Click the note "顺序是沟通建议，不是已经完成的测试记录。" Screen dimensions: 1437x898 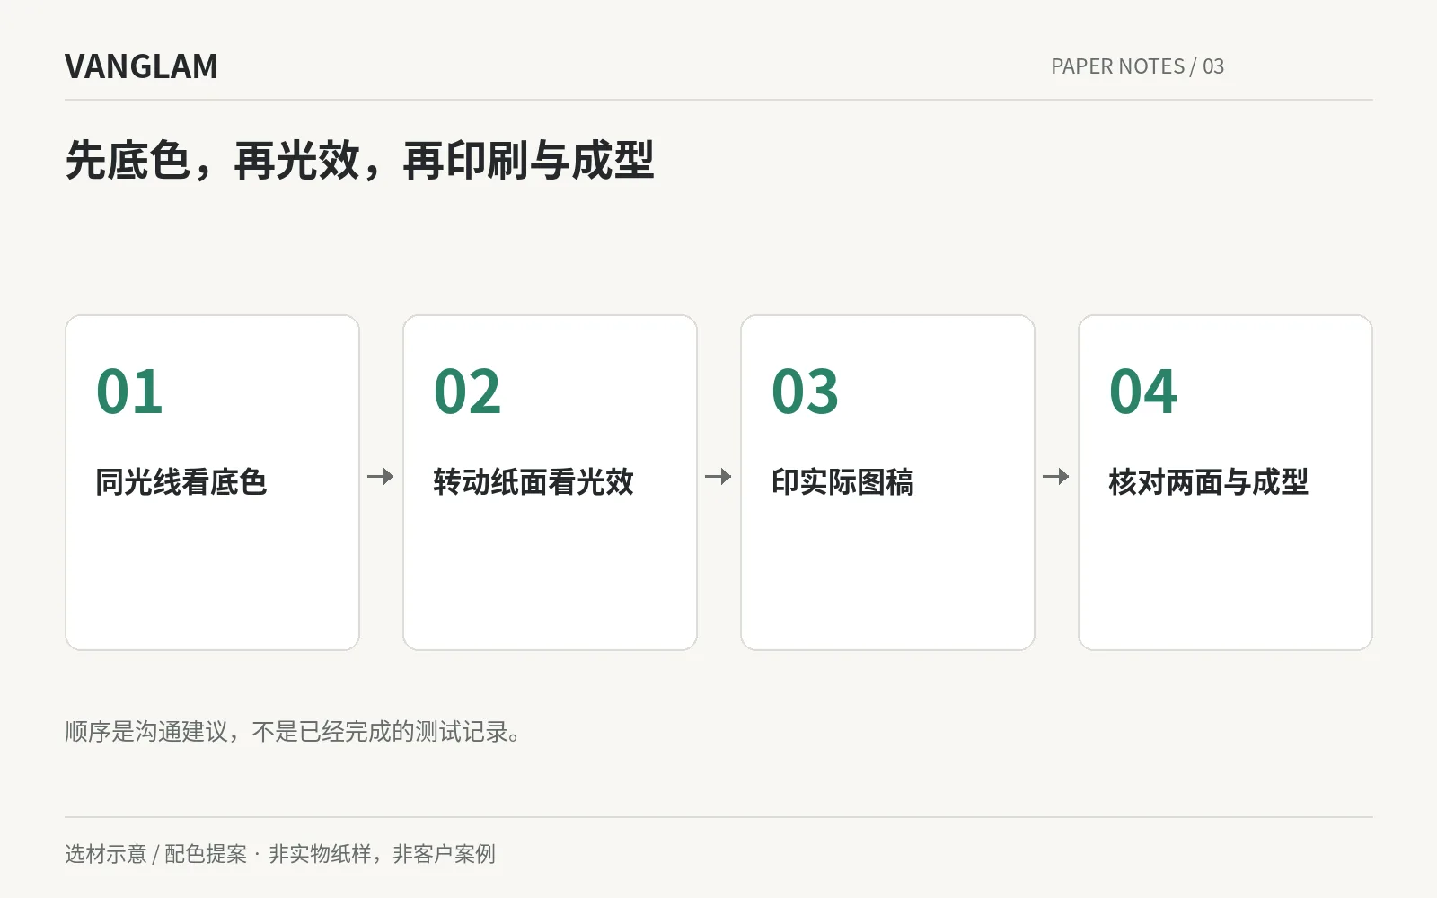[x=293, y=732]
